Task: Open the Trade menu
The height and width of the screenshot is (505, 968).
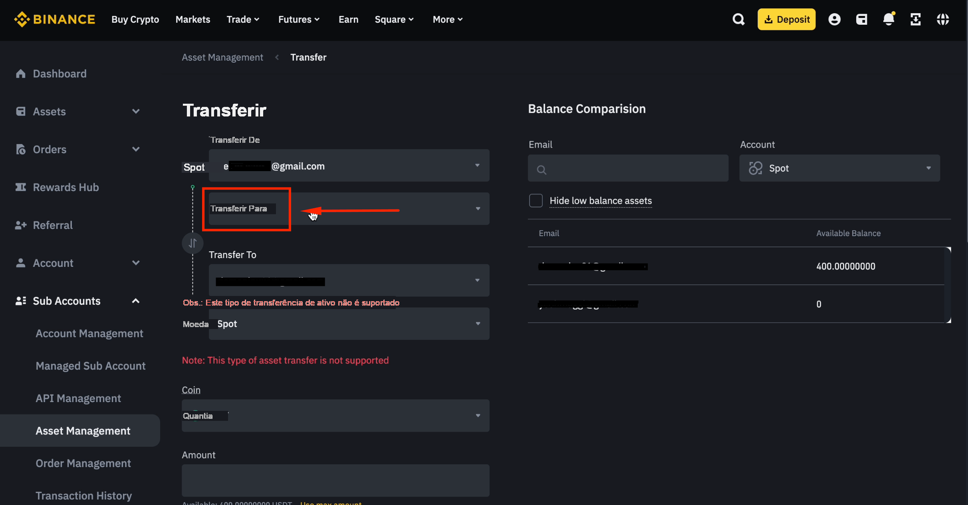Action: 243,19
